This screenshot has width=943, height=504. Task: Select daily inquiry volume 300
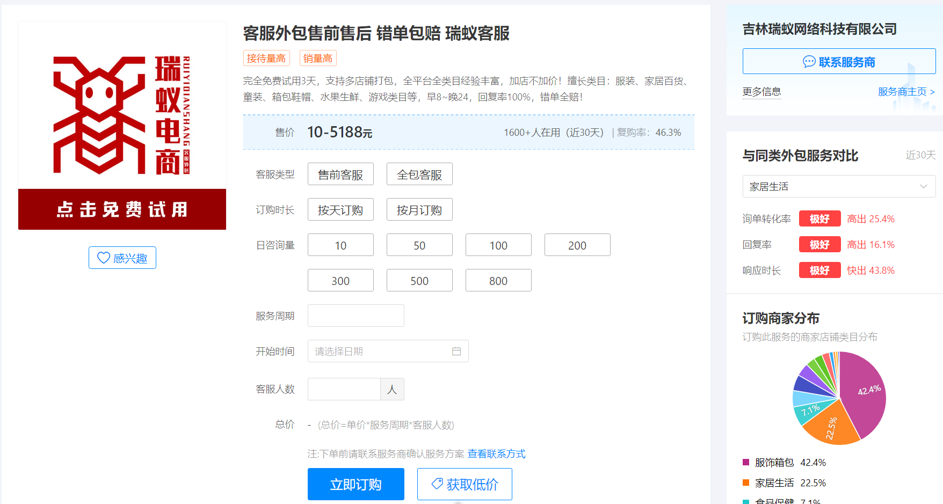[x=340, y=281]
